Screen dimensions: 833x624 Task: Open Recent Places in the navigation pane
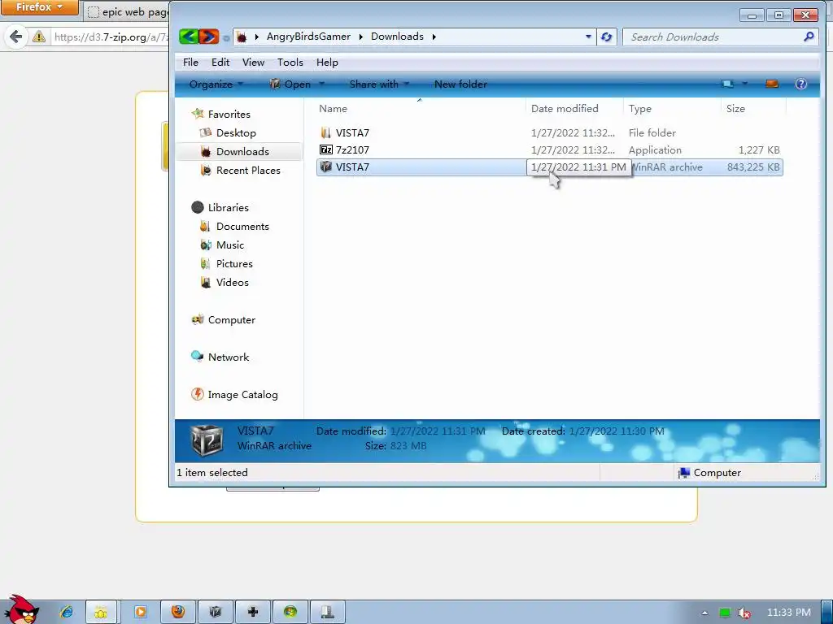click(x=247, y=171)
